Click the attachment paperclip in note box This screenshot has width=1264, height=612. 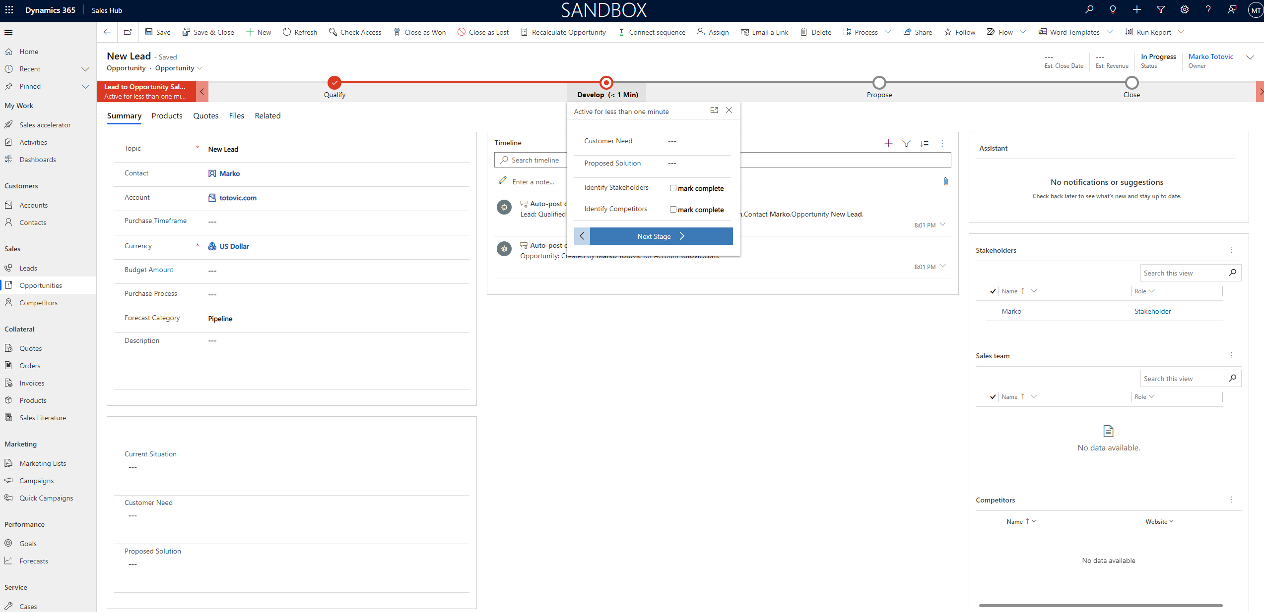pos(945,181)
